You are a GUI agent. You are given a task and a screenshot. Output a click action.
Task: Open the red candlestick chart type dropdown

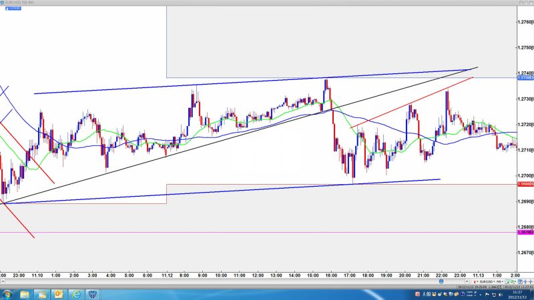tap(476, 281)
